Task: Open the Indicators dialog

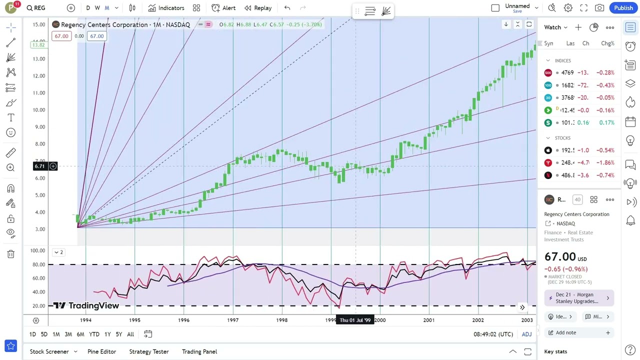Action: 166,8
